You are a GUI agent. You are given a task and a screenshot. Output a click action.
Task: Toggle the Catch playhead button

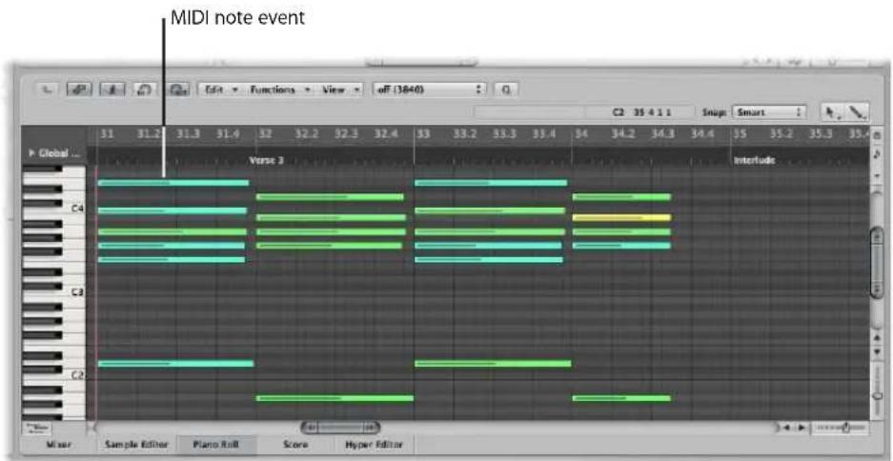(112, 90)
